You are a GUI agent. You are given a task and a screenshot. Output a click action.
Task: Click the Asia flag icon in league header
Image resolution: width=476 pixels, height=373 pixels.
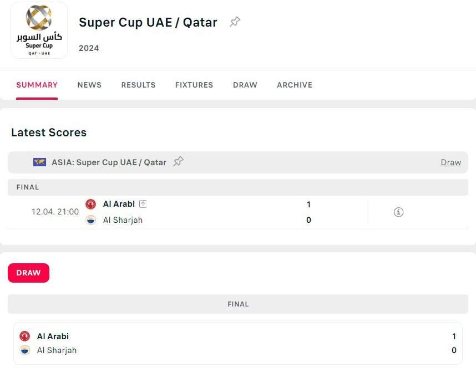tap(39, 162)
